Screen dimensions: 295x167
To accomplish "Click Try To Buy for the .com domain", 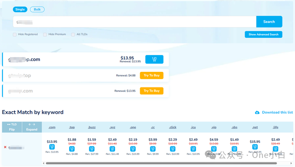I will pos(152,91).
